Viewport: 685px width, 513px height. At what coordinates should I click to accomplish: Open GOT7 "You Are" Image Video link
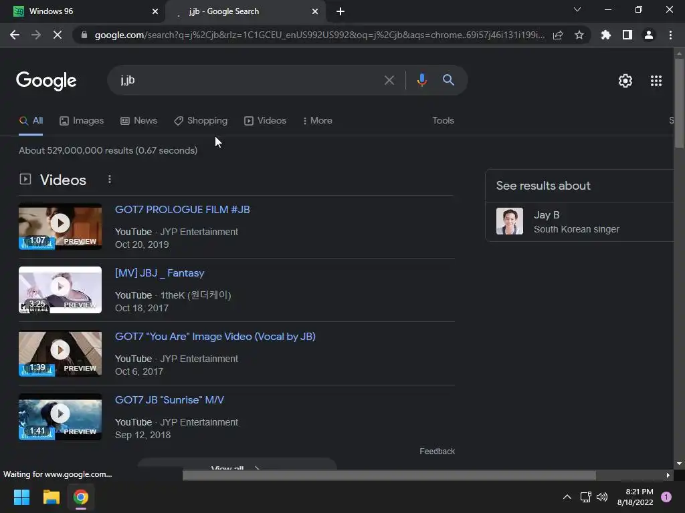(215, 337)
